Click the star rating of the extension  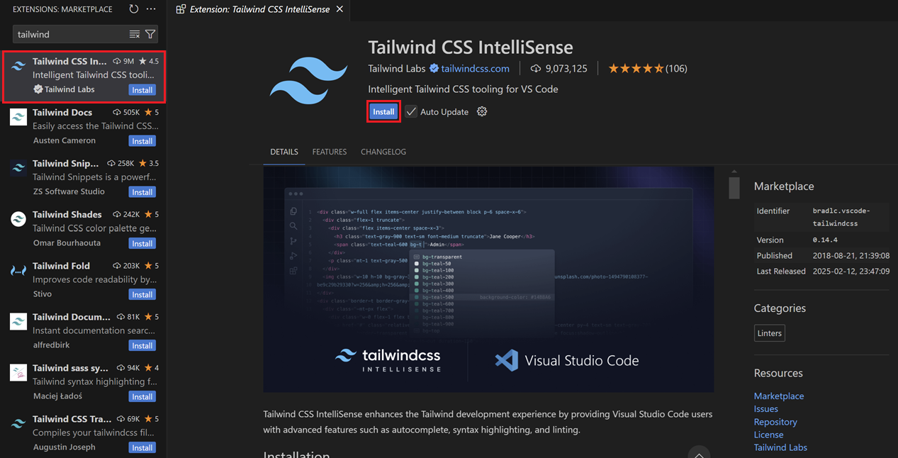[x=636, y=69]
